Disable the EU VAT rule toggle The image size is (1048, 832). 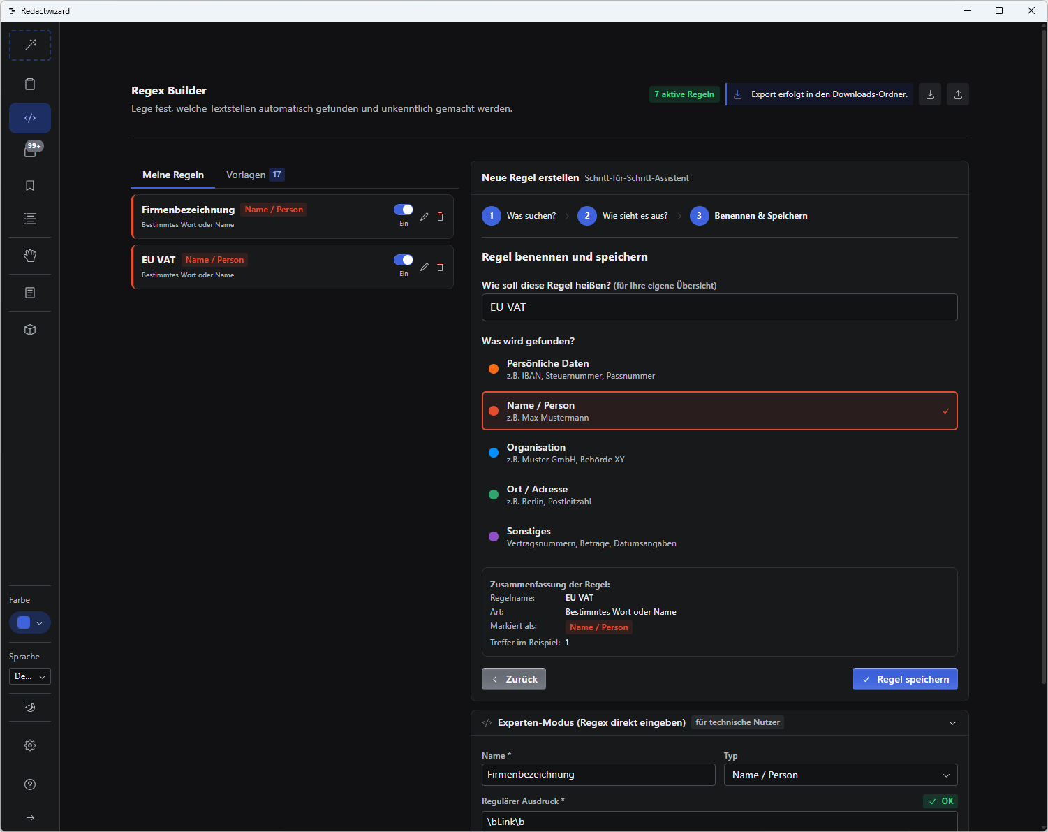[404, 260]
